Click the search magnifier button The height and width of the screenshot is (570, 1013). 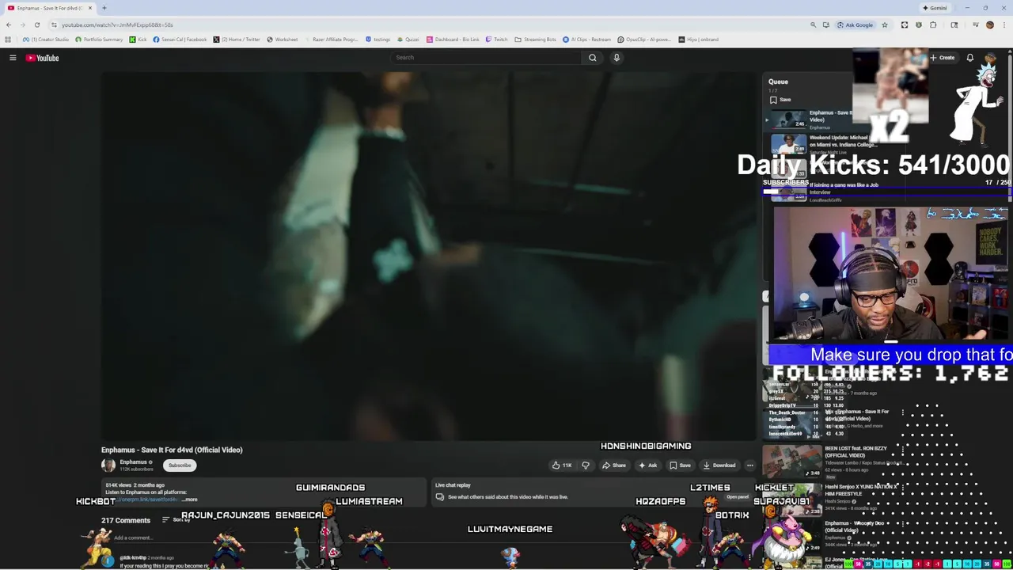(x=592, y=57)
